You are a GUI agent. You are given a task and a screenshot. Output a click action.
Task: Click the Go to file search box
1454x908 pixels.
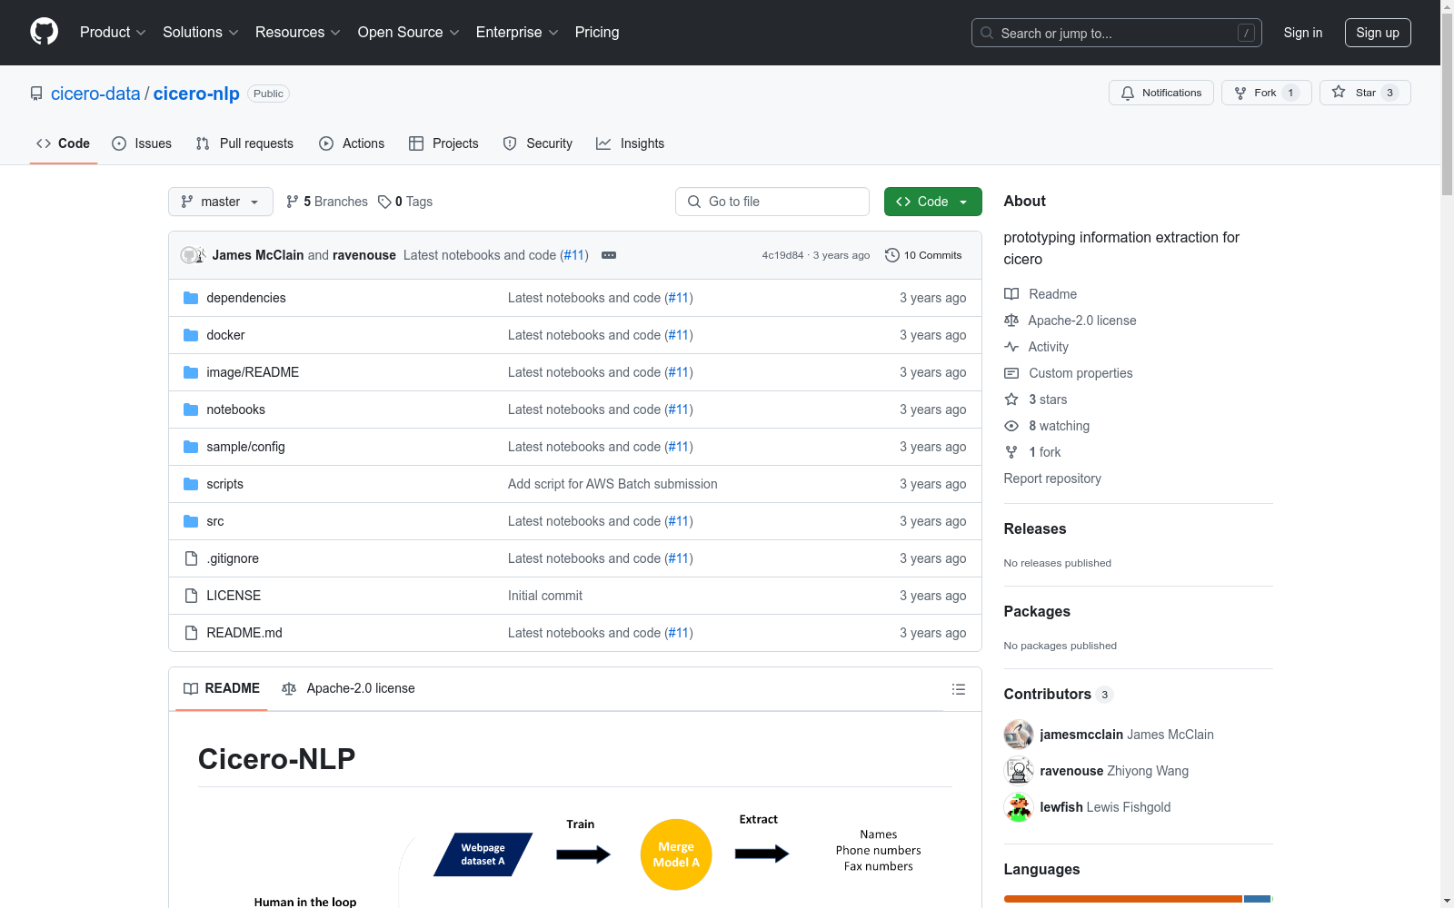click(x=772, y=202)
